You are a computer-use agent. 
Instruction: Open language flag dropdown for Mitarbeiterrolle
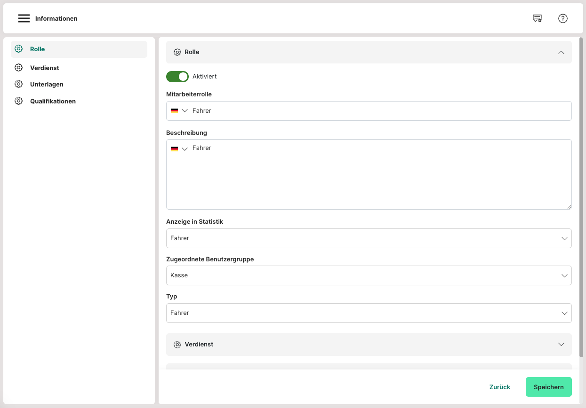tap(179, 111)
